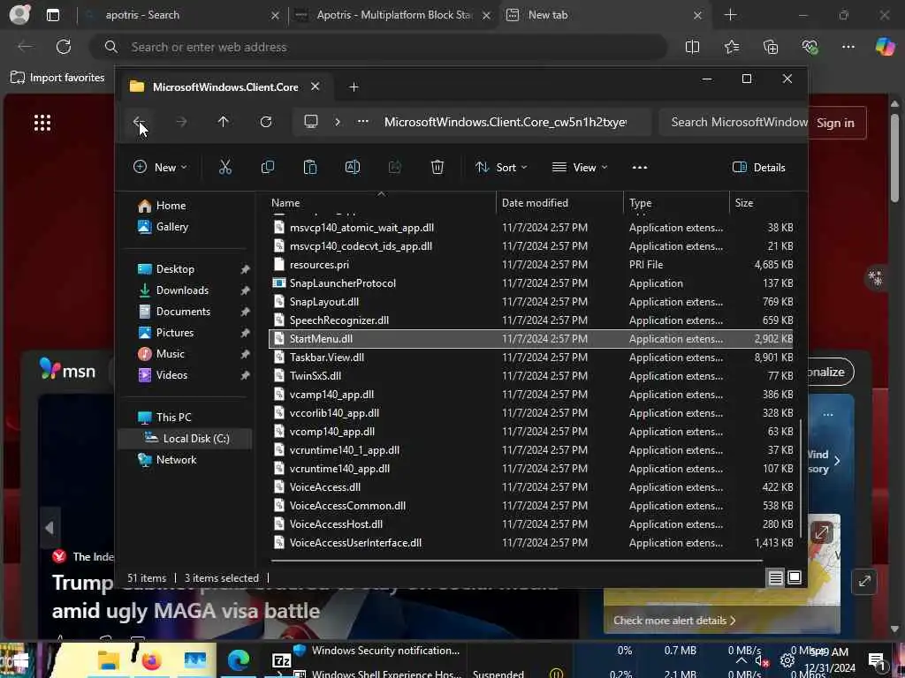Click the Delete trash icon in Explorer

coord(437,167)
